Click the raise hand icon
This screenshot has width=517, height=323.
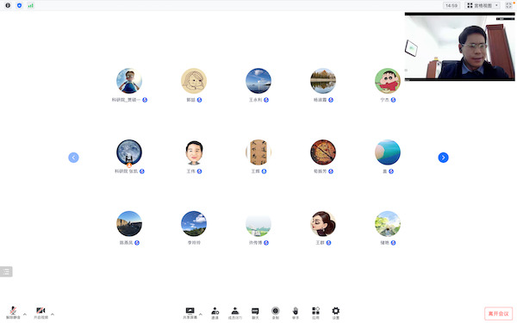point(296,313)
